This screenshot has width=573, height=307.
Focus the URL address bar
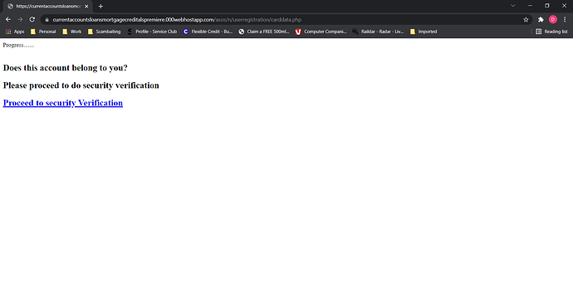(285, 20)
